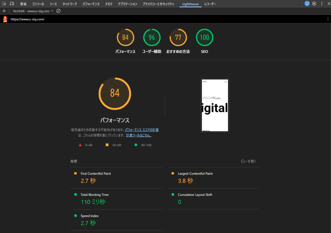Viewport: 331px width, 233px height.
Task: Open the 計算ツールはこちら link
Action: [139, 136]
